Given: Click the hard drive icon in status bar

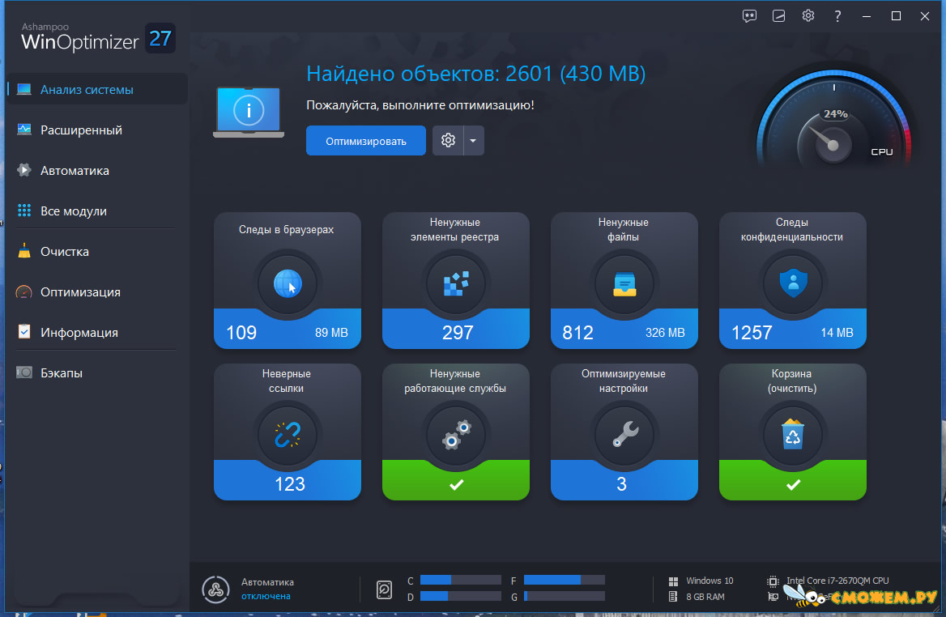Looking at the screenshot, I should pyautogui.click(x=384, y=589).
